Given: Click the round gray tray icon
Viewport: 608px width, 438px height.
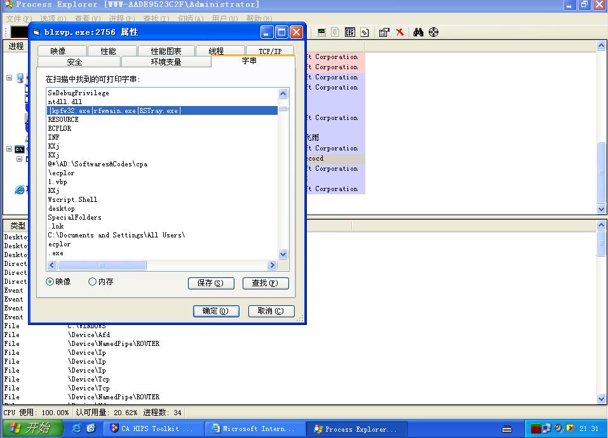Looking at the screenshot, I should point(558,428).
